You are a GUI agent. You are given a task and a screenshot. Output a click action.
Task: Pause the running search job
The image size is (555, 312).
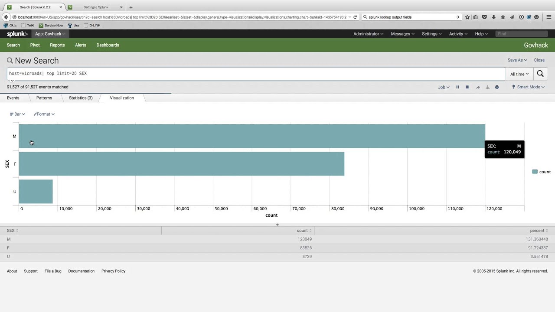[457, 87]
